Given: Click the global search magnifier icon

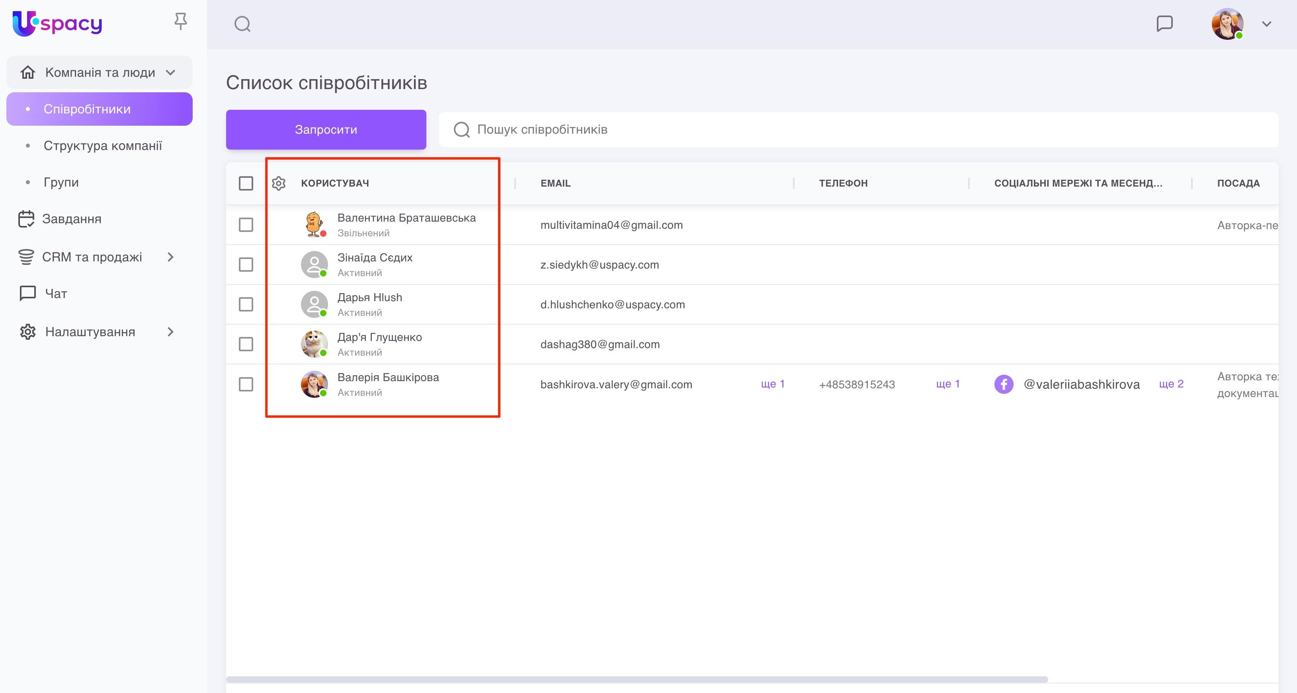Looking at the screenshot, I should pyautogui.click(x=242, y=23).
